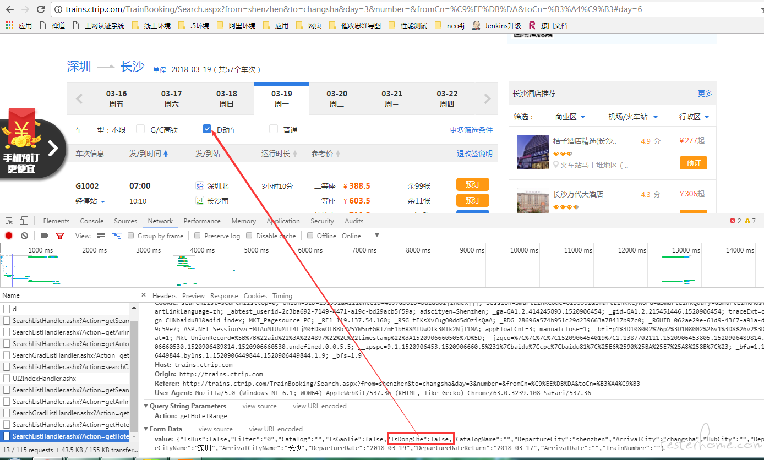This screenshot has height=460, width=764.
Task: Toggle capture screenshots camera icon
Action: (x=45, y=236)
